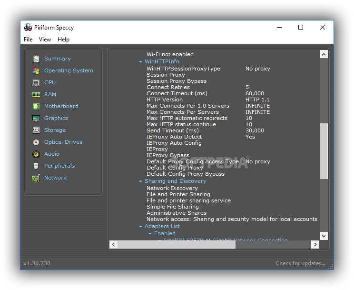Collapse the Sharing and Discovery section

click(140, 181)
